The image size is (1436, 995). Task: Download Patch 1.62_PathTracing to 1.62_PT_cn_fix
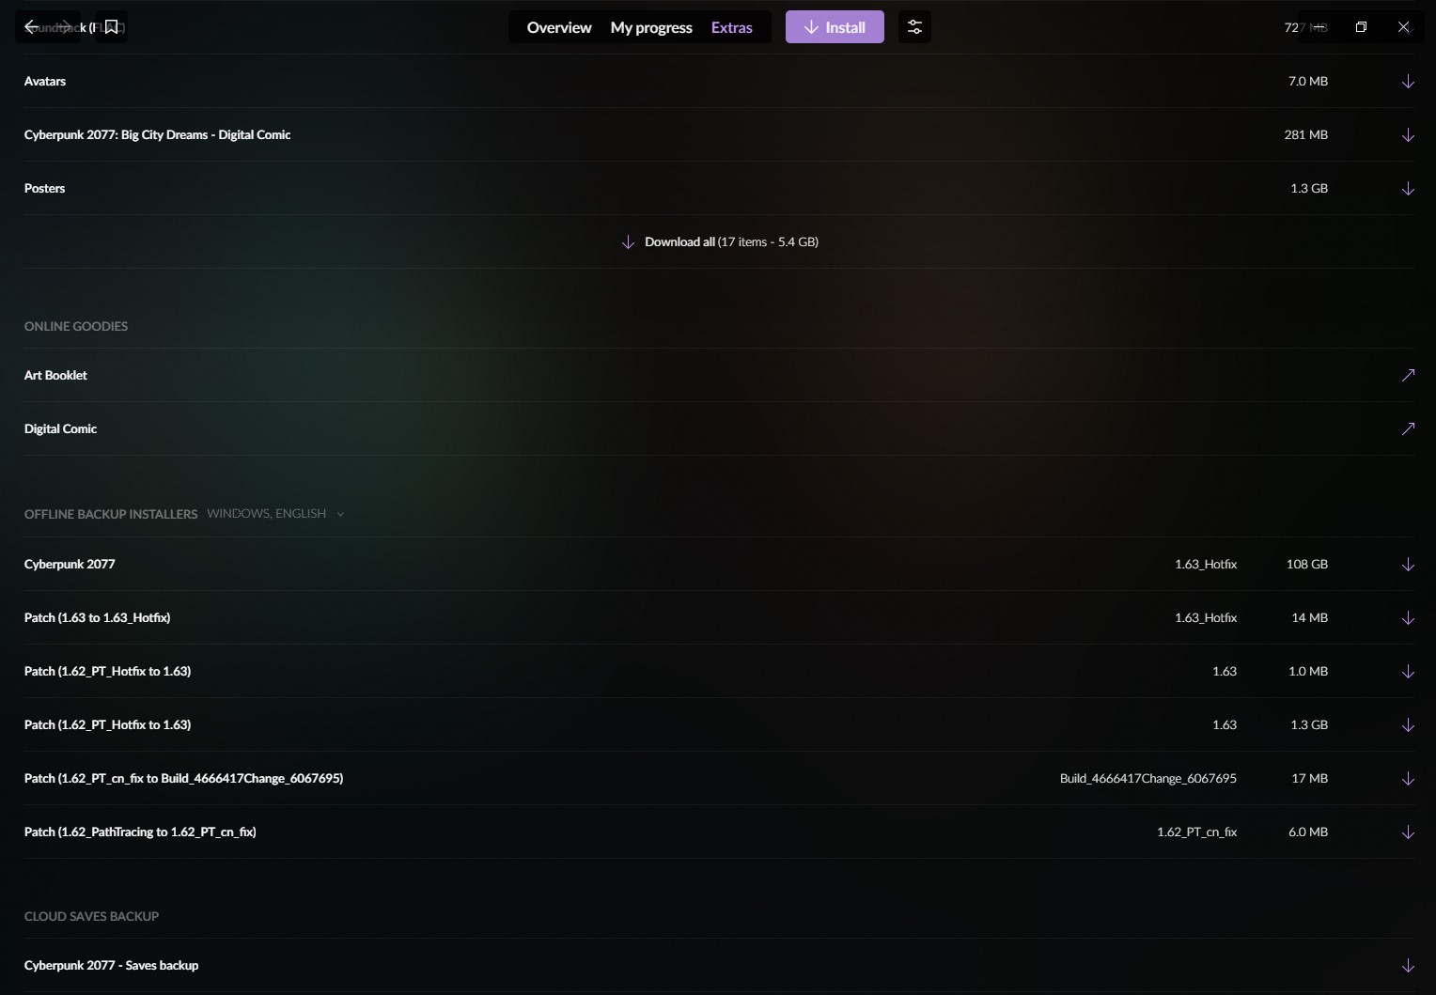[x=1408, y=832]
